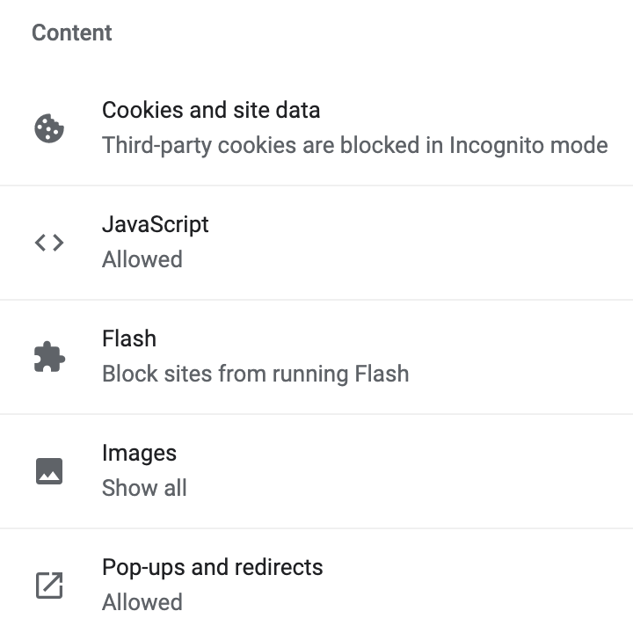Click the cookie icon
Viewport: 633px width, 633px height.
click(49, 128)
